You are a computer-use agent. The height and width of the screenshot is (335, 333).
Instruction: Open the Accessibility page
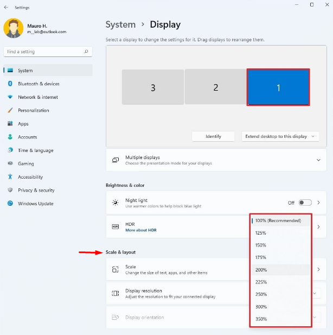48,176
